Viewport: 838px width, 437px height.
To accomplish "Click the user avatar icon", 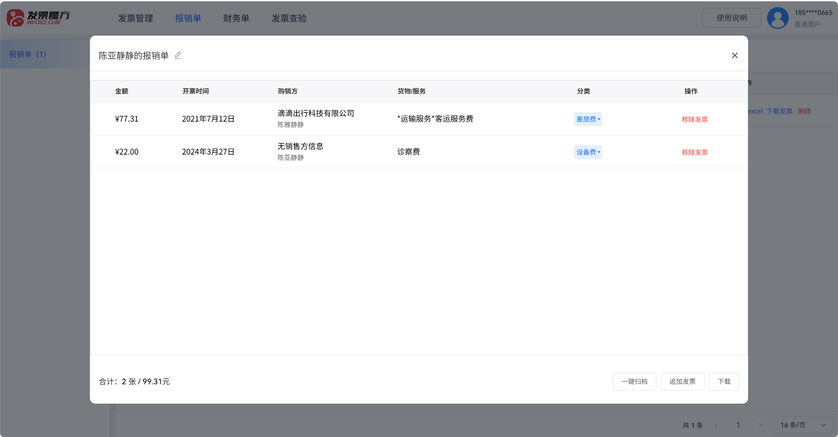I will pos(777,18).
